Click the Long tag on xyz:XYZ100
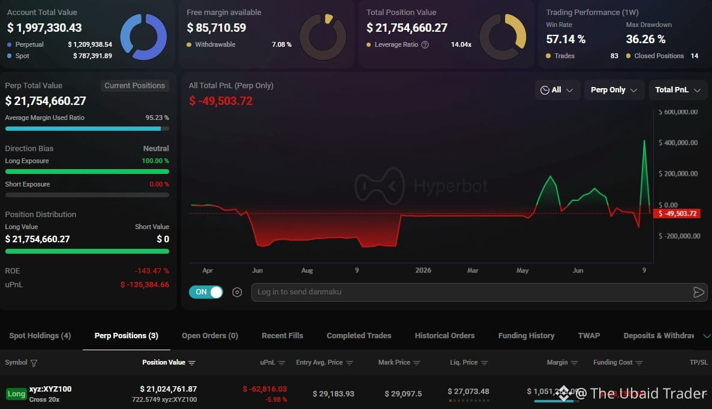Screen dimensions: 712x409 click(16, 393)
